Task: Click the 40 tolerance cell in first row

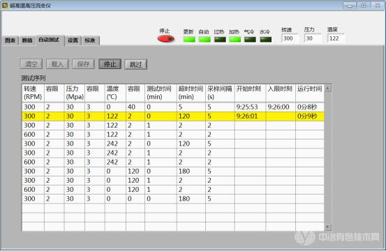Action: (135, 107)
